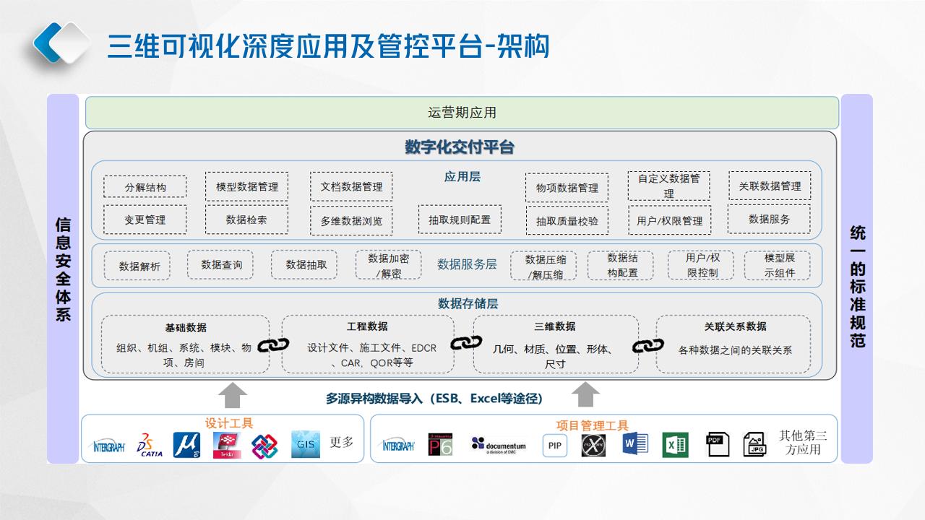Screen dimensions: 925x520
Task: Click the 设计工具 orange label
Action: 229,423
